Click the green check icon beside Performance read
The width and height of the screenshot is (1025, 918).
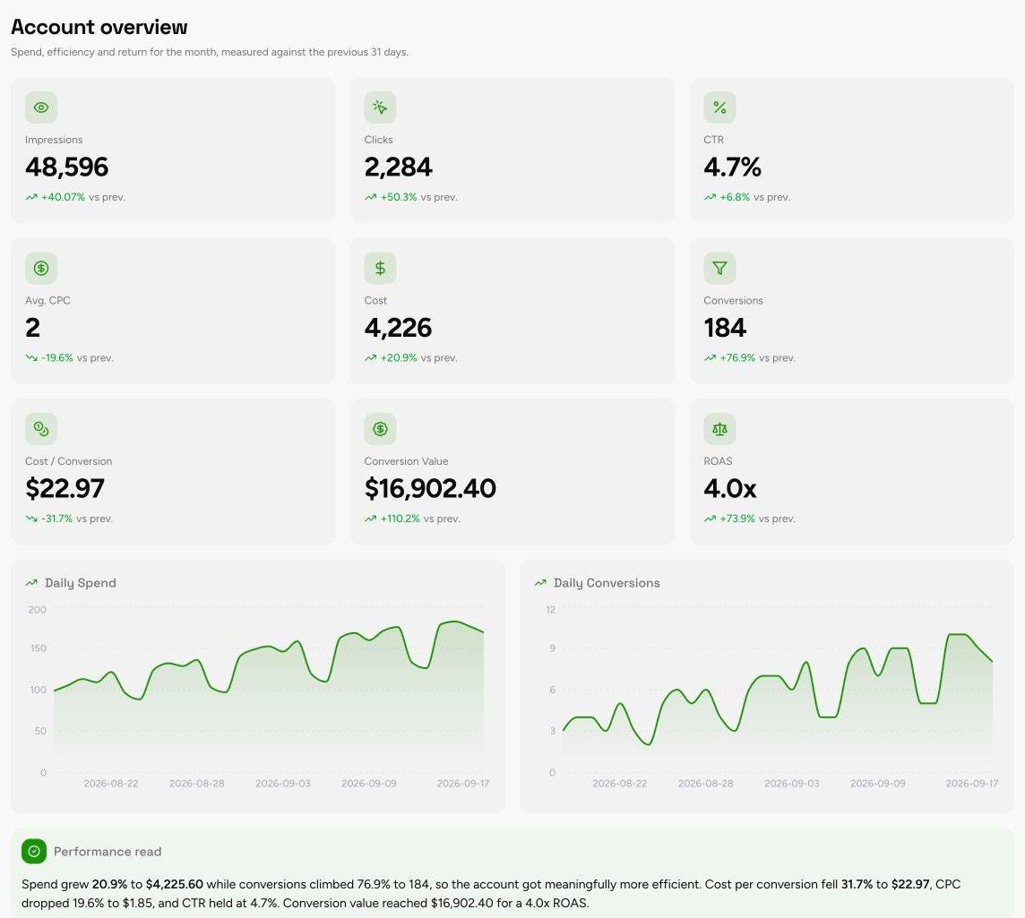tap(34, 852)
